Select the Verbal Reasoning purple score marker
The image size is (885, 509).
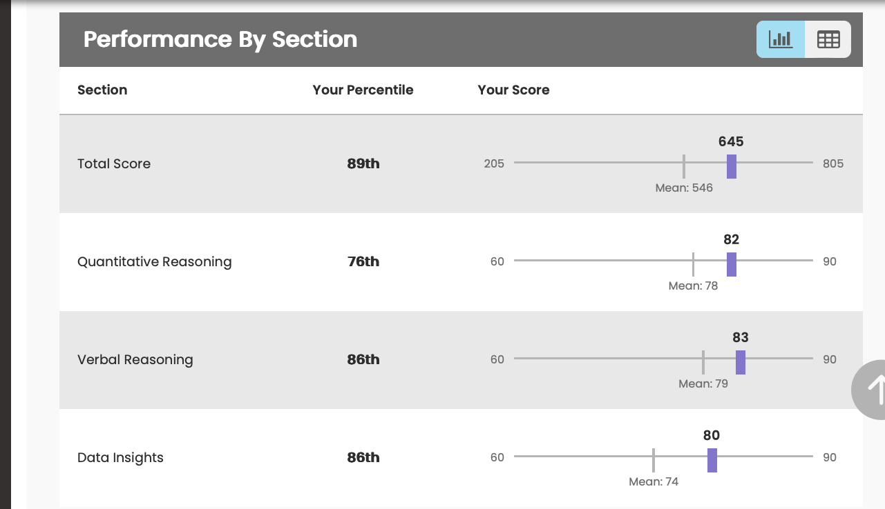click(x=740, y=362)
